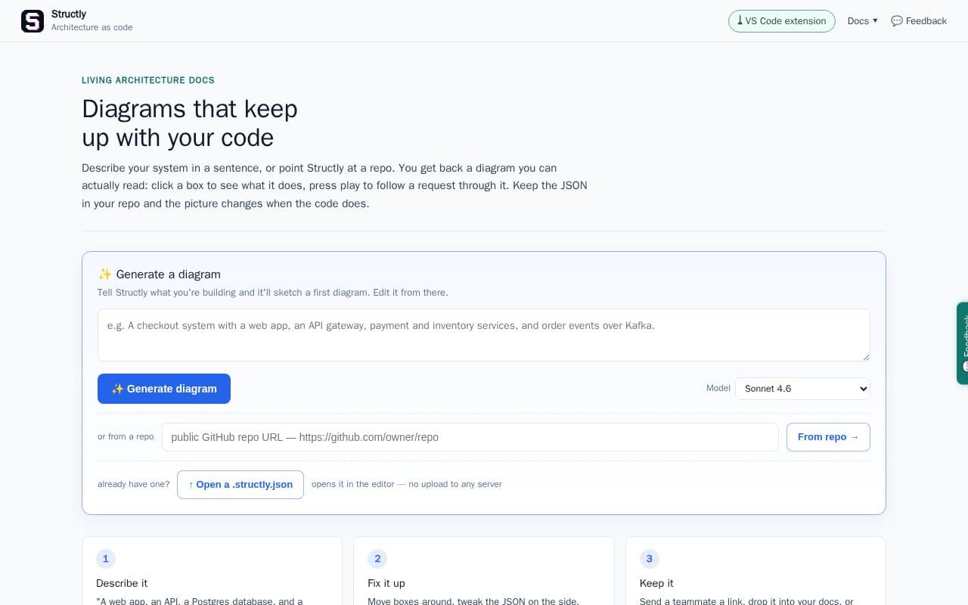Click the Model label text

coord(718,388)
